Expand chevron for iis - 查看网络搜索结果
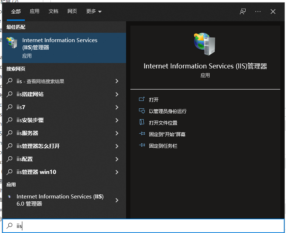The height and width of the screenshot is (233, 286). (117, 81)
